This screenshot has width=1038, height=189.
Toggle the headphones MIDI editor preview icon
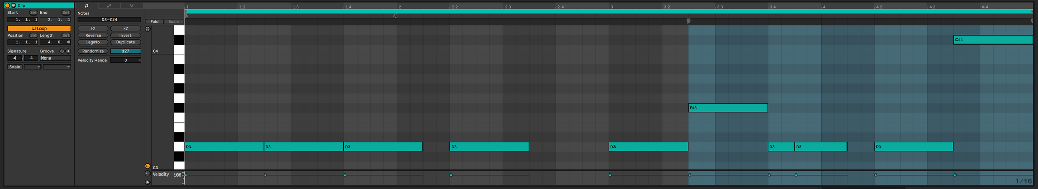tap(148, 29)
